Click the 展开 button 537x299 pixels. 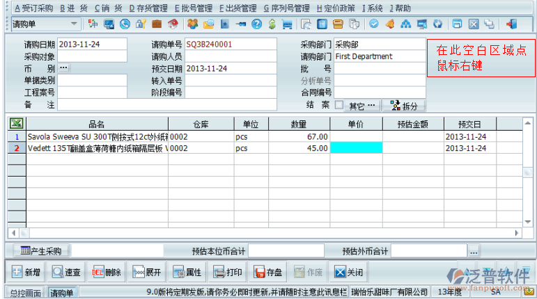pyautogui.click(x=146, y=272)
